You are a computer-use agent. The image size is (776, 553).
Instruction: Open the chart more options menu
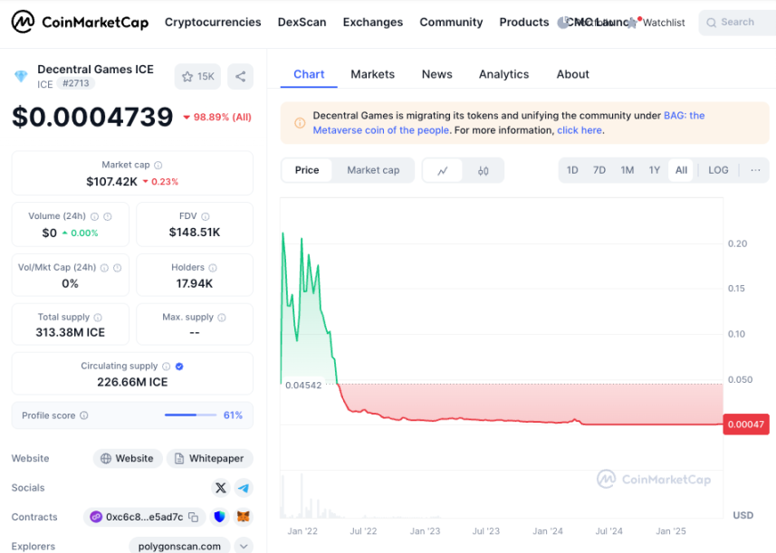click(x=755, y=170)
